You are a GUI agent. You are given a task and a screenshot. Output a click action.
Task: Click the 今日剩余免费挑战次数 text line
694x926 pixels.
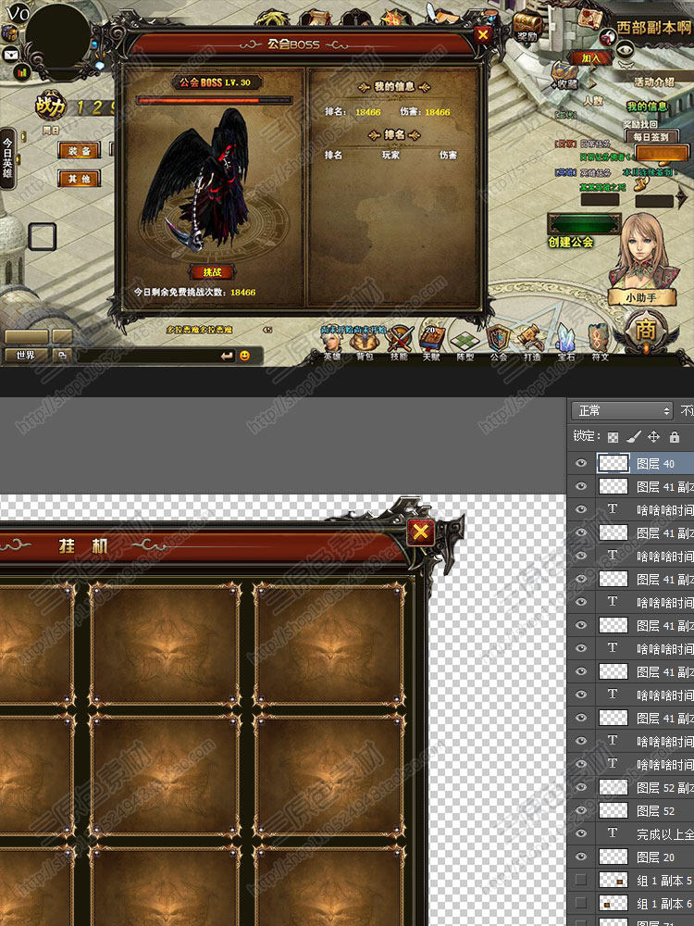[194, 292]
